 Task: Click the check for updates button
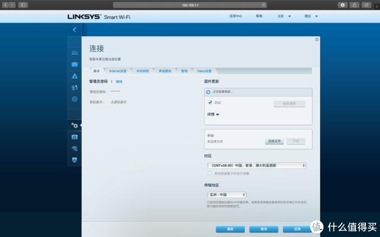click(289, 104)
